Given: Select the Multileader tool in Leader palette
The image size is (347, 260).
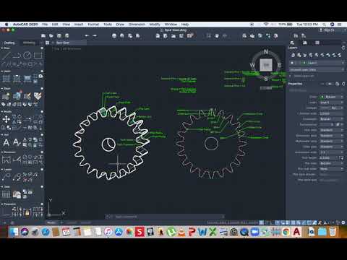Looking at the screenshot, I should click(x=6, y=177).
